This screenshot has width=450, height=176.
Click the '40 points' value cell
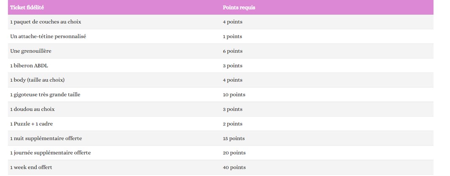click(x=327, y=168)
